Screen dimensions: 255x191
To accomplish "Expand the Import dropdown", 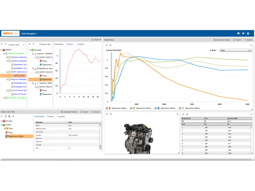I will (96, 40).
